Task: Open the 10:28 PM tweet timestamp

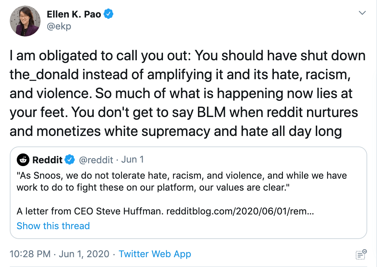Action: [30, 254]
